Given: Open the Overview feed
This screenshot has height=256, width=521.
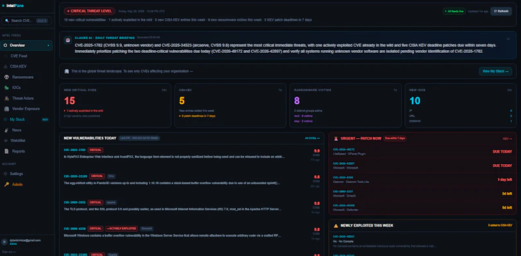Looking at the screenshot, I should tap(26, 45).
